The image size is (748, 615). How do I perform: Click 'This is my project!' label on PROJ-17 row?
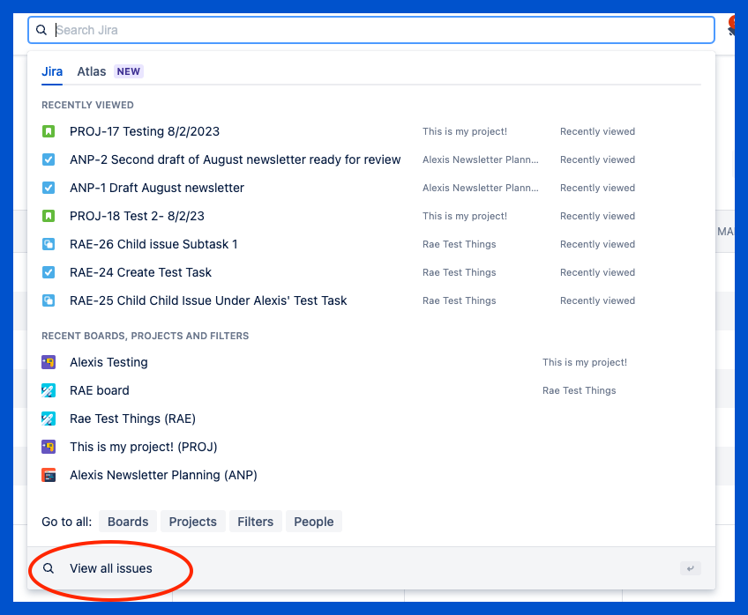coord(465,131)
